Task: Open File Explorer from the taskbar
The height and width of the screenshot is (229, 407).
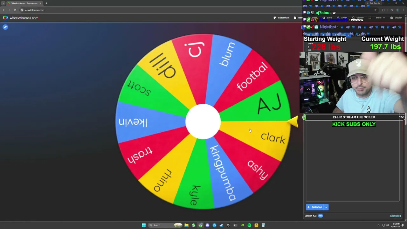Action: click(186, 225)
